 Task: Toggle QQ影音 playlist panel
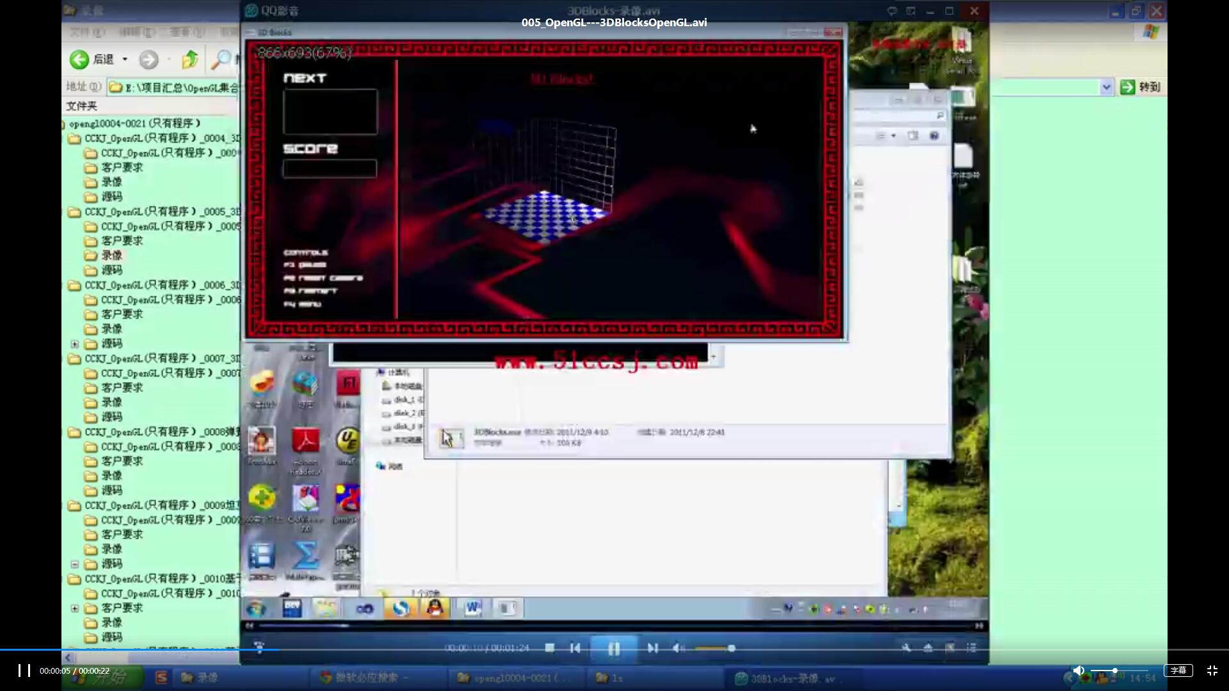[972, 648]
